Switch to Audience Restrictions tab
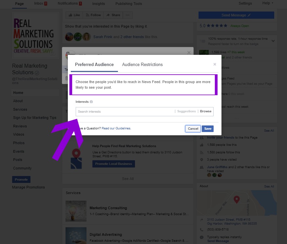 click(x=142, y=65)
